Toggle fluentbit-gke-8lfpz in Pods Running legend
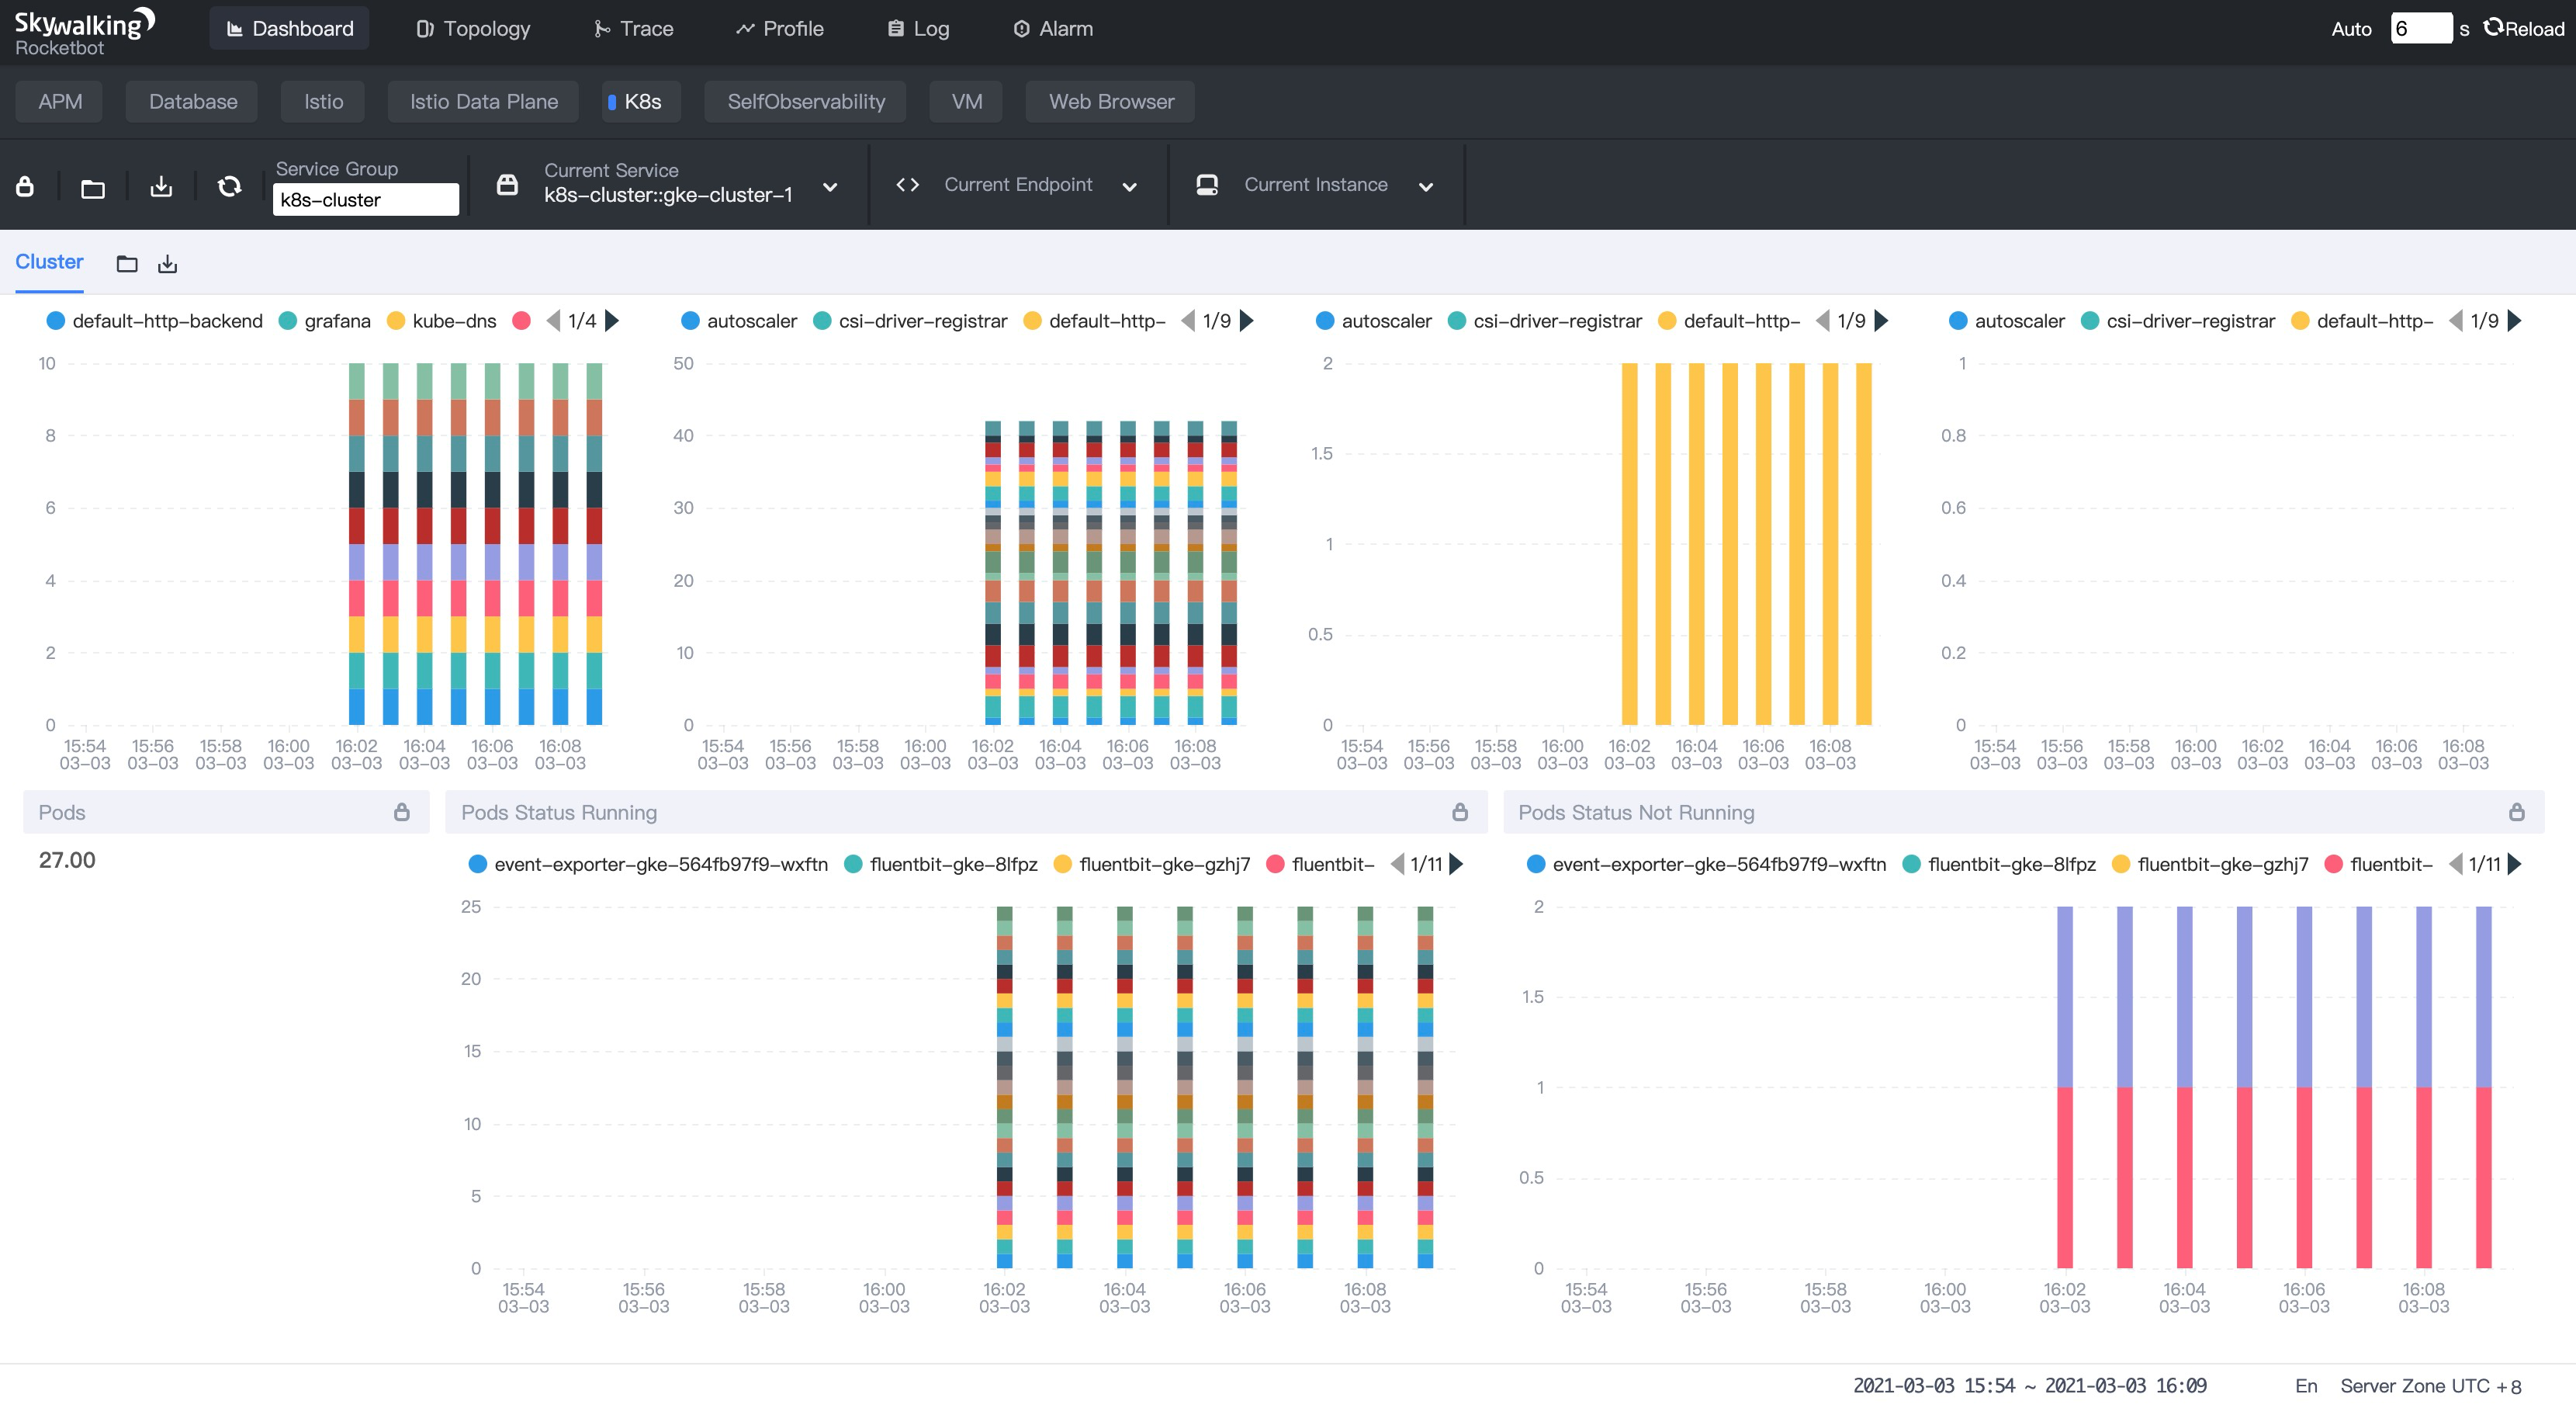Image resolution: width=2576 pixels, height=1408 pixels. (x=952, y=864)
